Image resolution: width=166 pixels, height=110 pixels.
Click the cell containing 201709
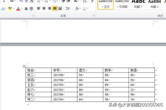pos(64,75)
